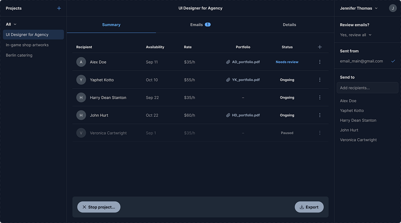401x223 pixels.
Task: Open YK_portfolio.pdf attachment
Action: coord(243,80)
